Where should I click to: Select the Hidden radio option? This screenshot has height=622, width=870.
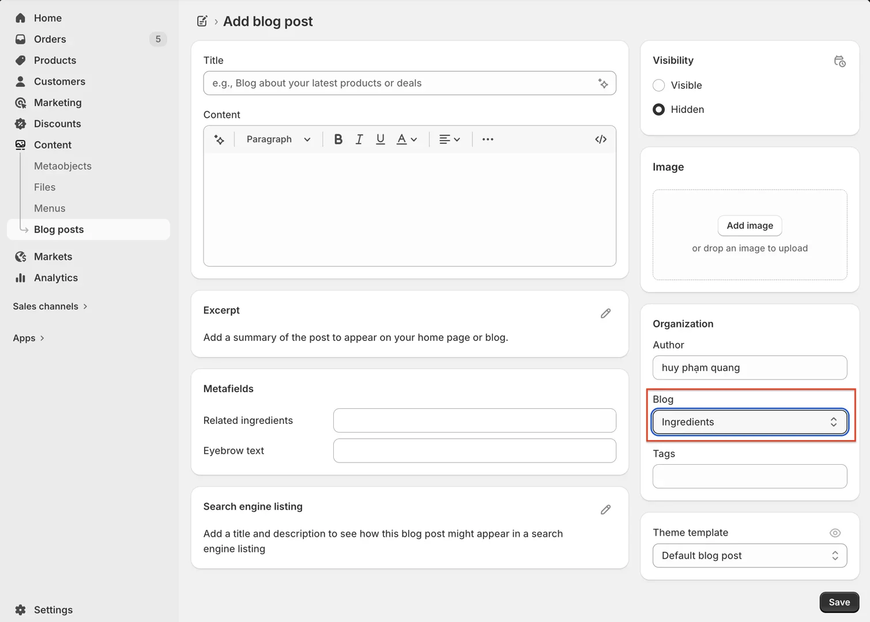[x=658, y=109]
